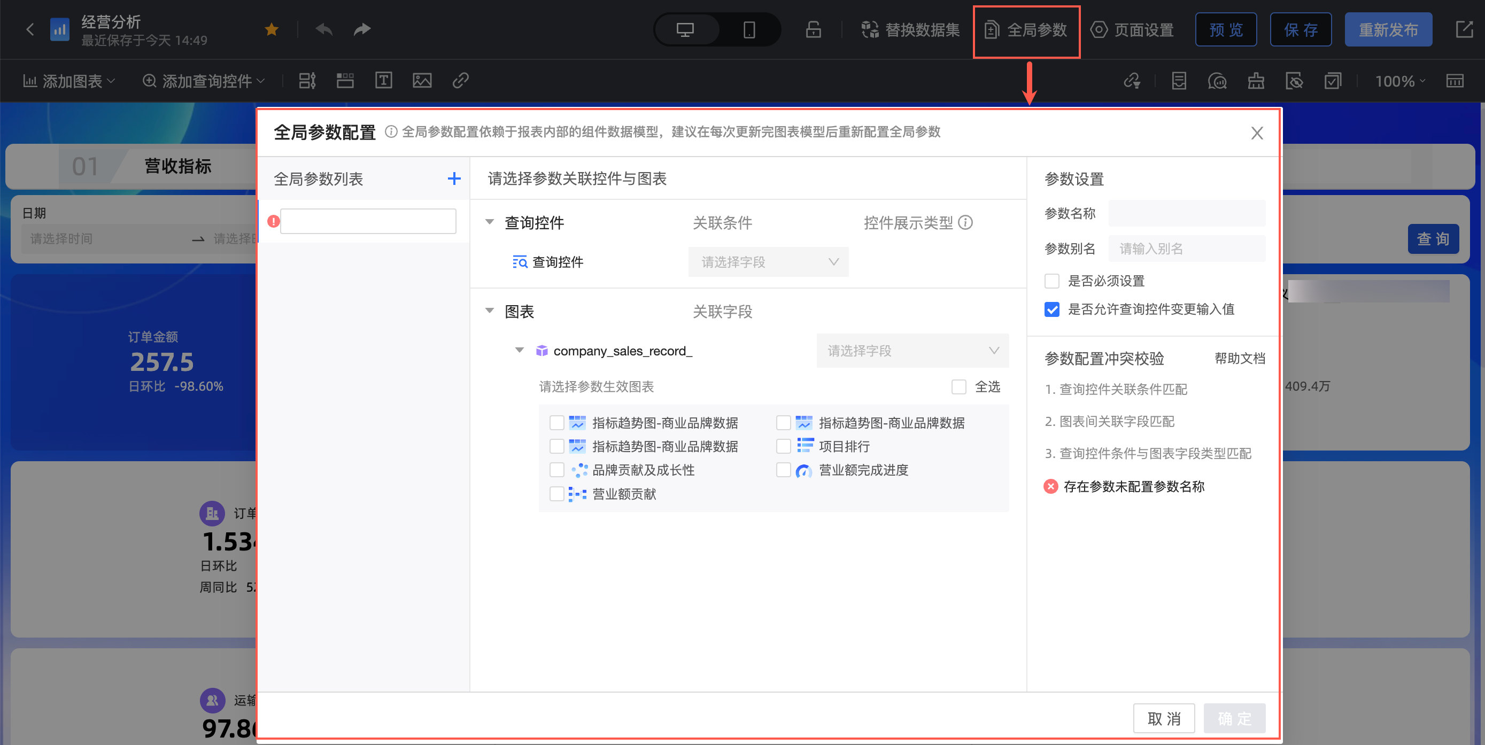1485x745 pixels.
Task: Collapse the 图表 section triangle
Action: 490,311
